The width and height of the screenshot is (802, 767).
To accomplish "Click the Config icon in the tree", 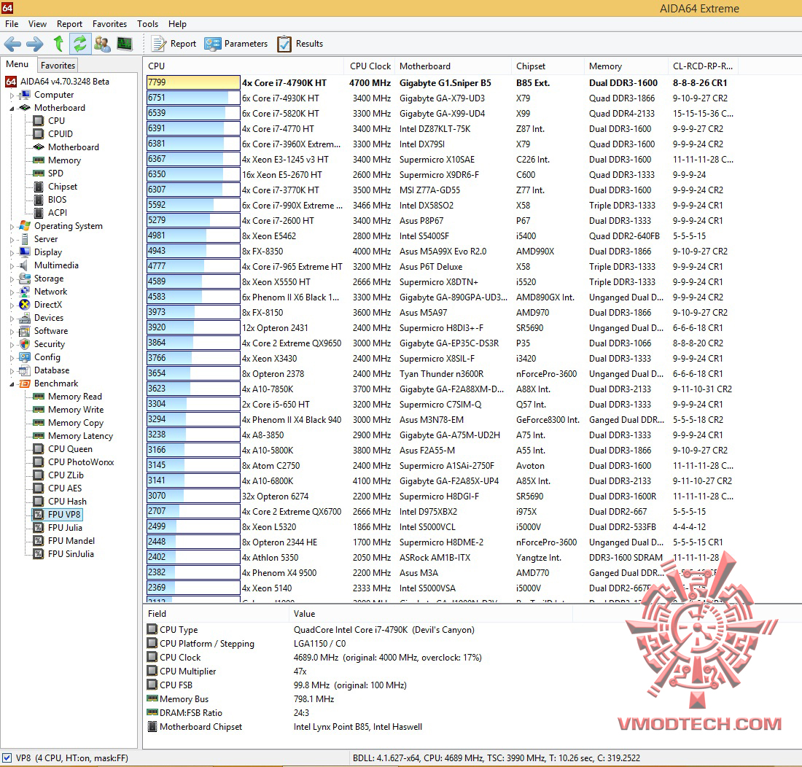I will [25, 357].
